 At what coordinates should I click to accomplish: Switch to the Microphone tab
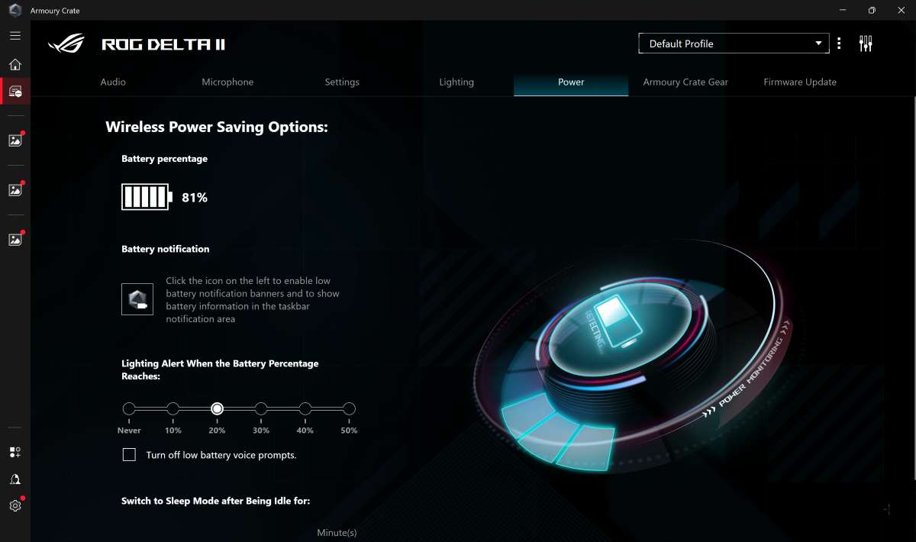pyautogui.click(x=227, y=82)
